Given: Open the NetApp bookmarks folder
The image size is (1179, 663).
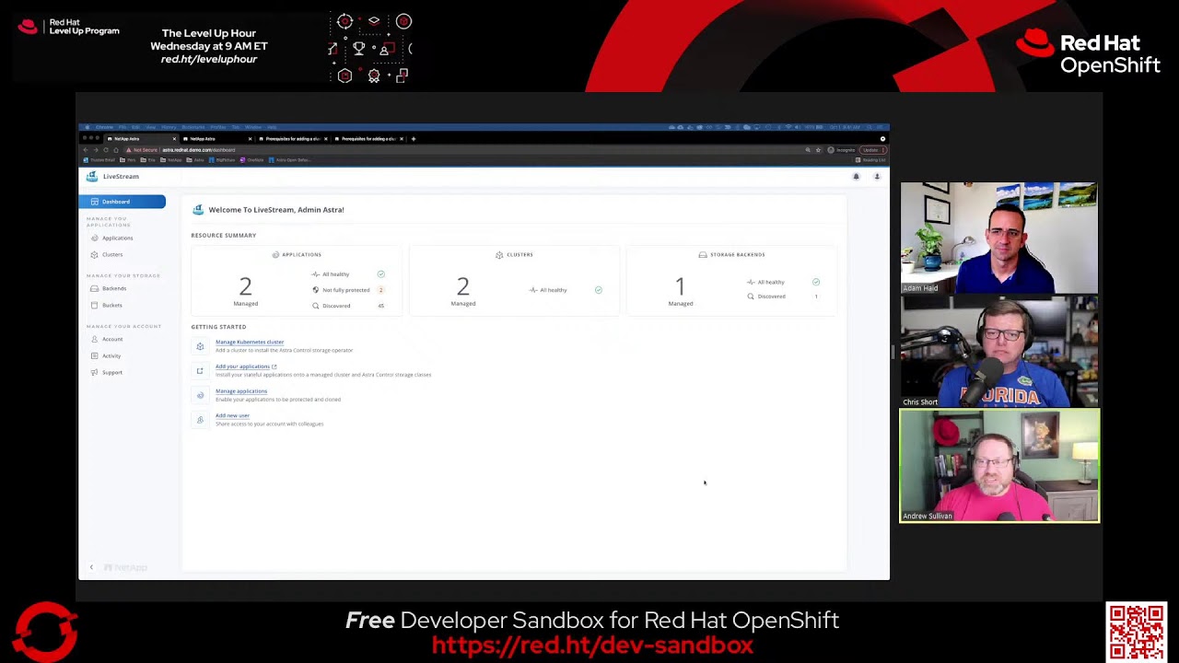Looking at the screenshot, I should tap(170, 160).
